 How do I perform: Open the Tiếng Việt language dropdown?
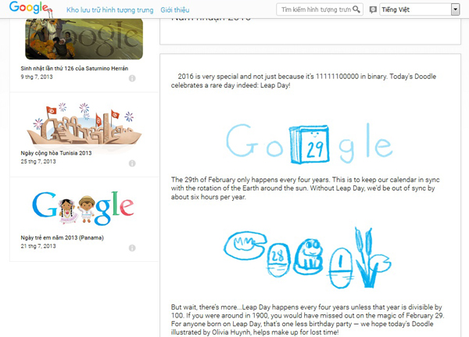click(x=419, y=9)
